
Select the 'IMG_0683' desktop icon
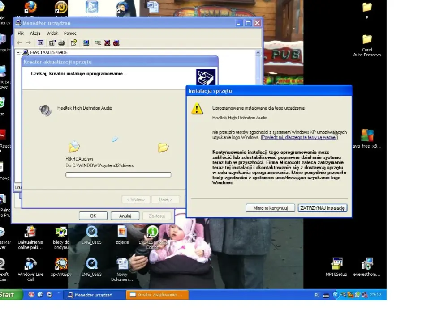click(x=92, y=267)
